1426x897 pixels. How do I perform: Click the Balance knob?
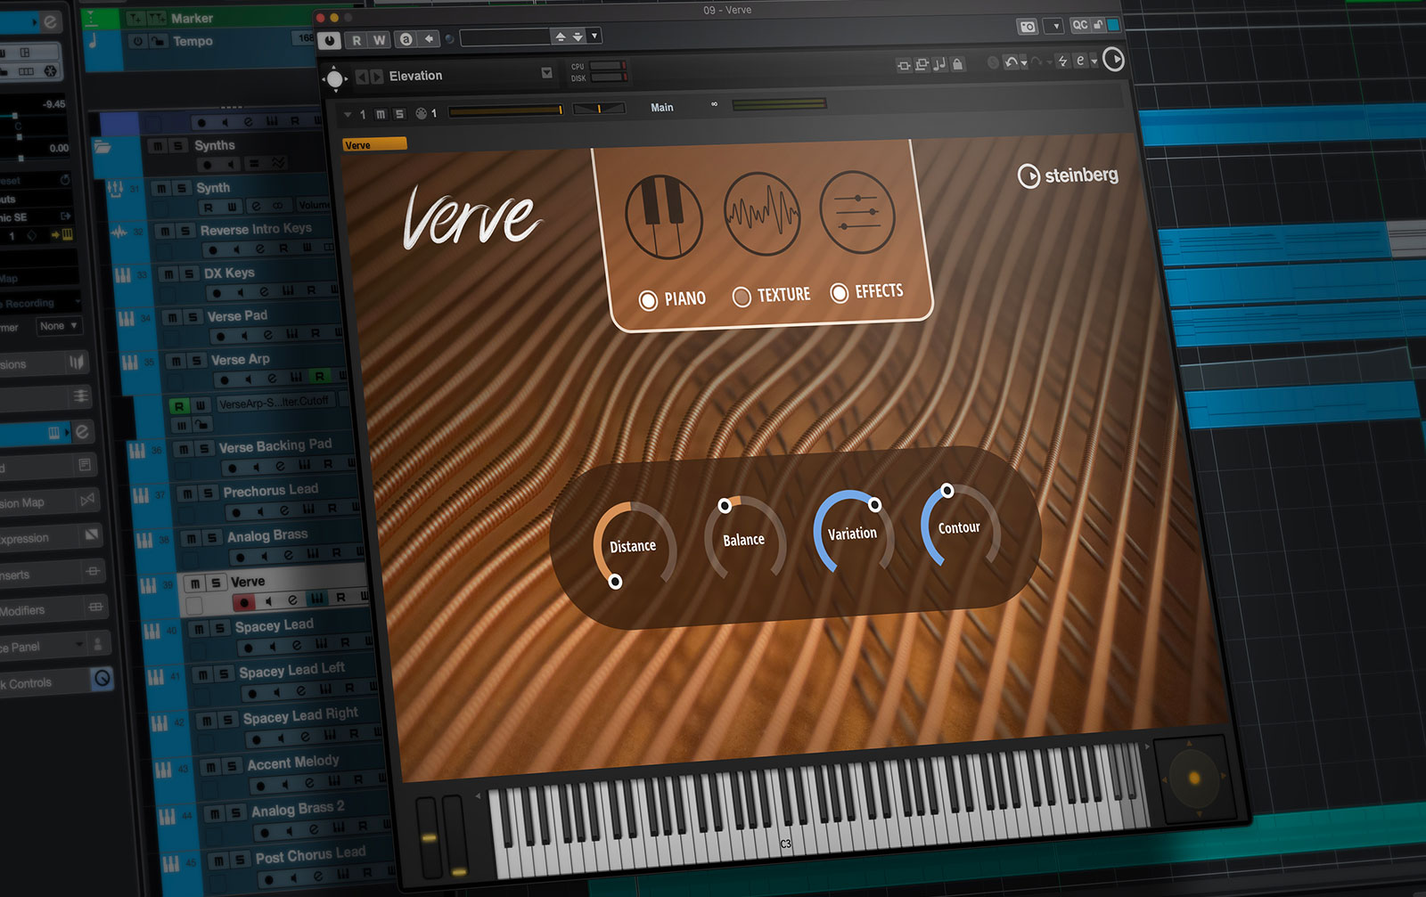(x=743, y=539)
